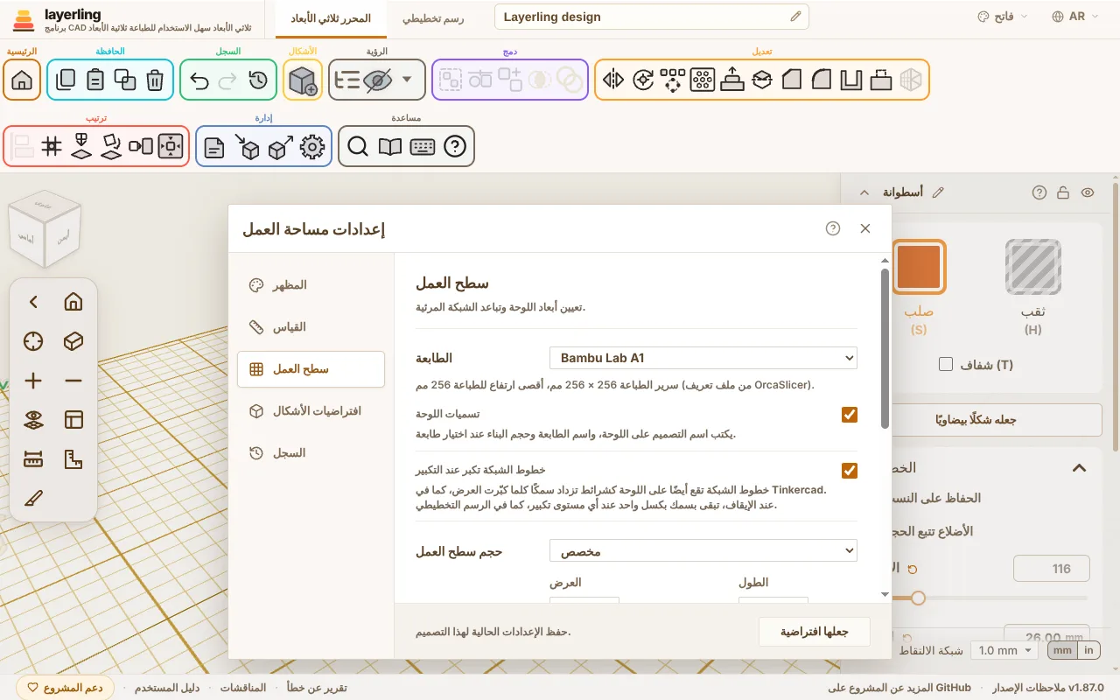Click the Mirror flip icon

[x=613, y=80]
